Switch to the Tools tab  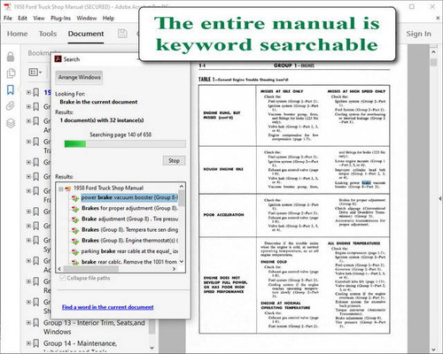click(48, 34)
